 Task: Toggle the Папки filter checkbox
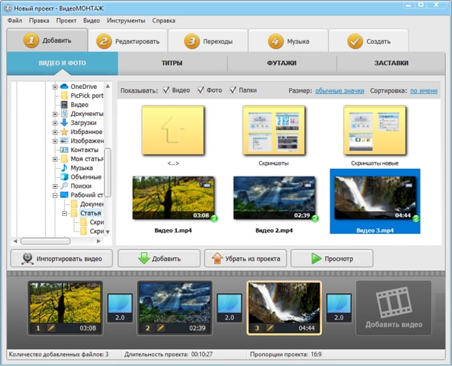point(232,90)
